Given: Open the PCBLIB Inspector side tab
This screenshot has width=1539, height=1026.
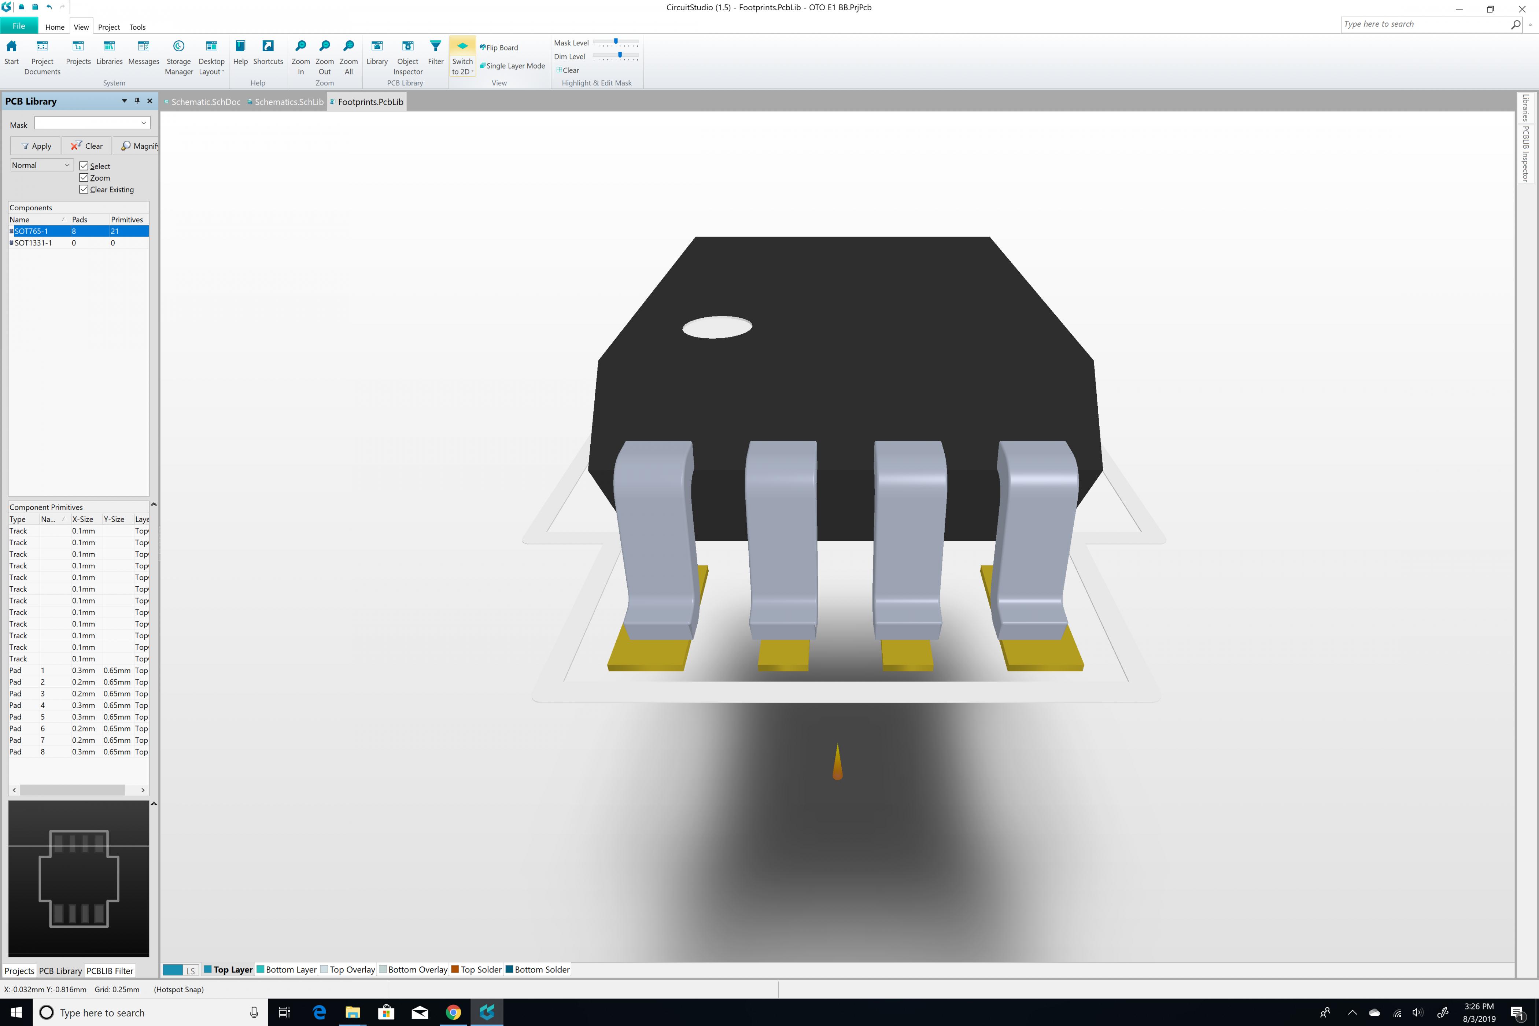Looking at the screenshot, I should (x=1525, y=153).
